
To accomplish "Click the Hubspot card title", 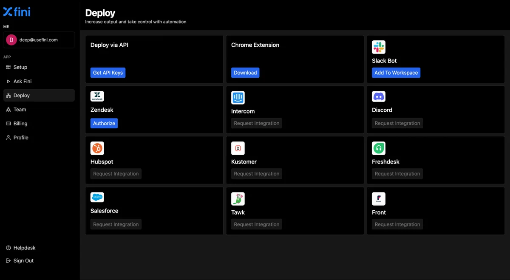I will (102, 162).
